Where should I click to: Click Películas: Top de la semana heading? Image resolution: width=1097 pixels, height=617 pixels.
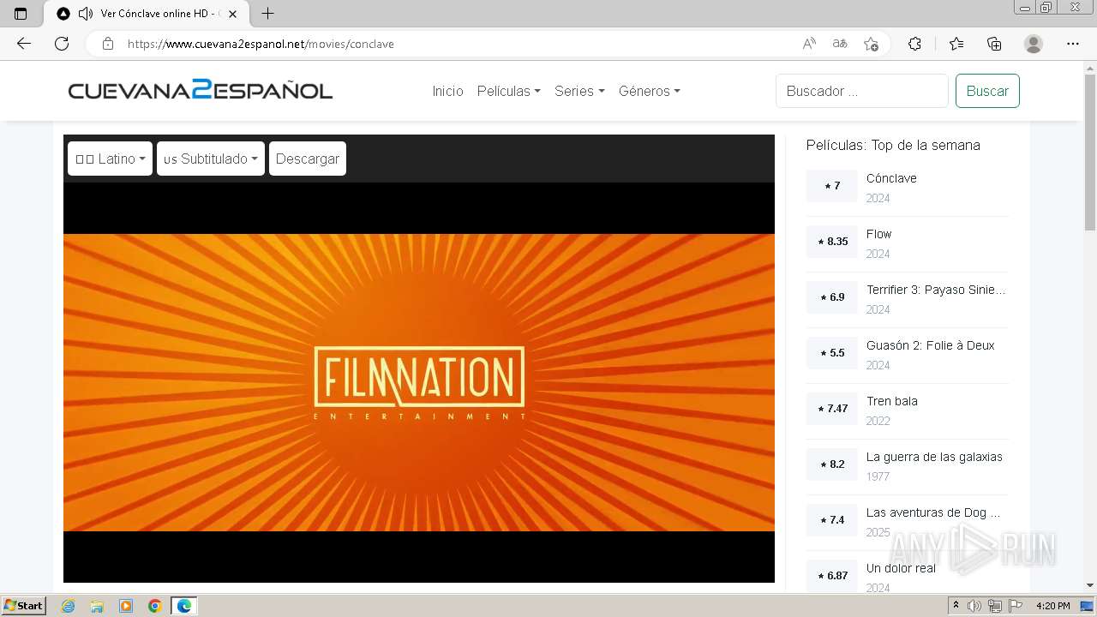[893, 145]
